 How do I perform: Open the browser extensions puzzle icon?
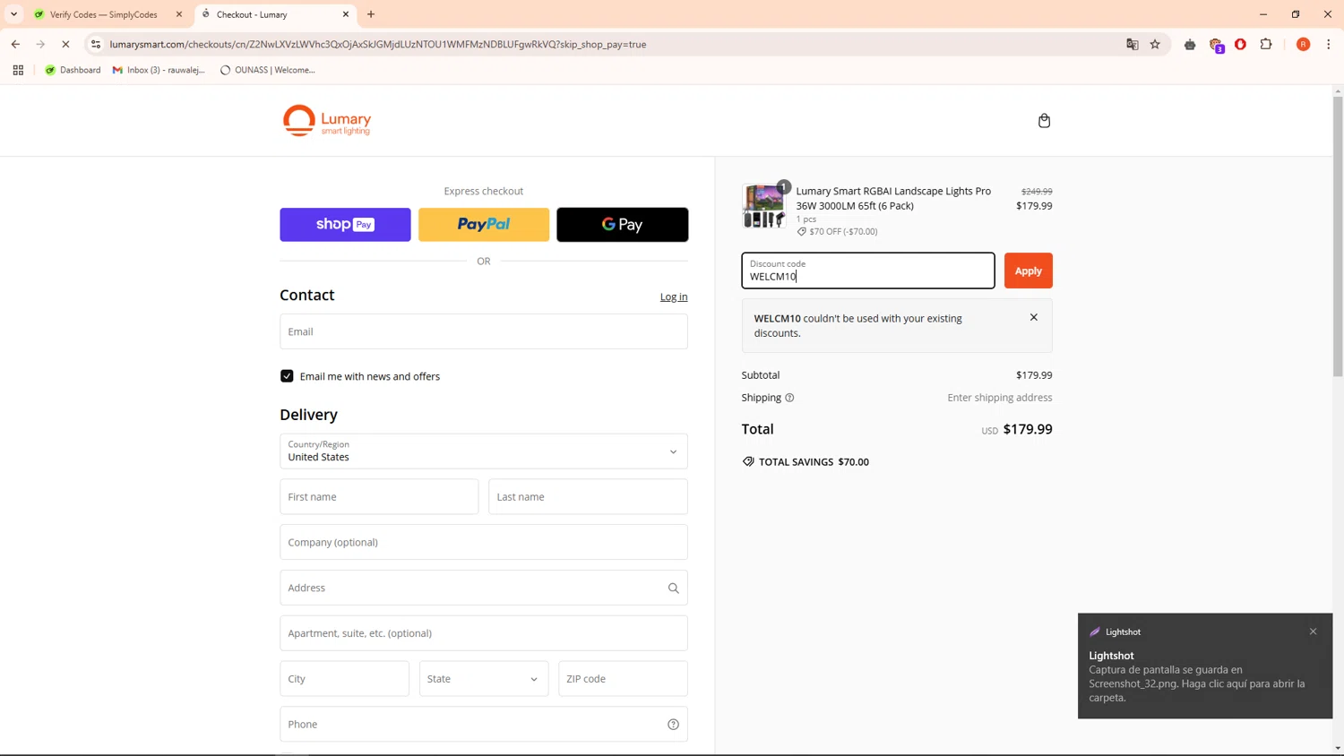point(1266,44)
